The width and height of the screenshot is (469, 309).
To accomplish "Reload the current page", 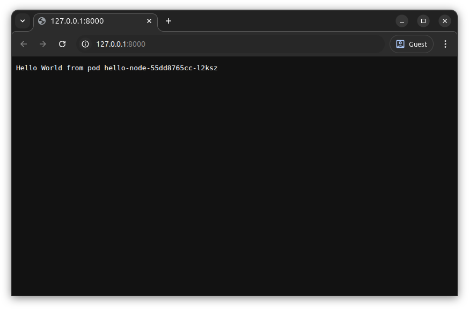I will (x=62, y=44).
